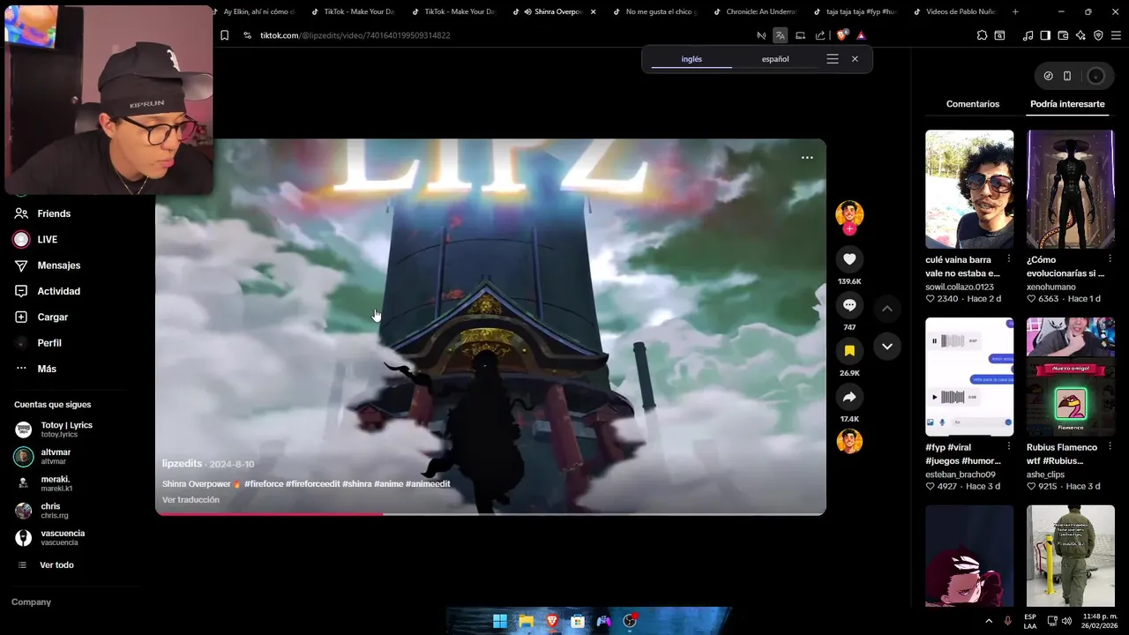
Task: Open the Brave Wallet icon
Action: [1063, 35]
